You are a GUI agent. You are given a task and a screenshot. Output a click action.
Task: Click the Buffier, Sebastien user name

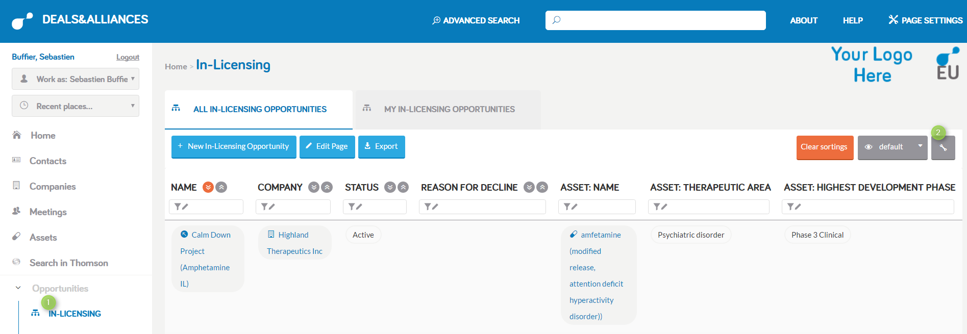[43, 57]
